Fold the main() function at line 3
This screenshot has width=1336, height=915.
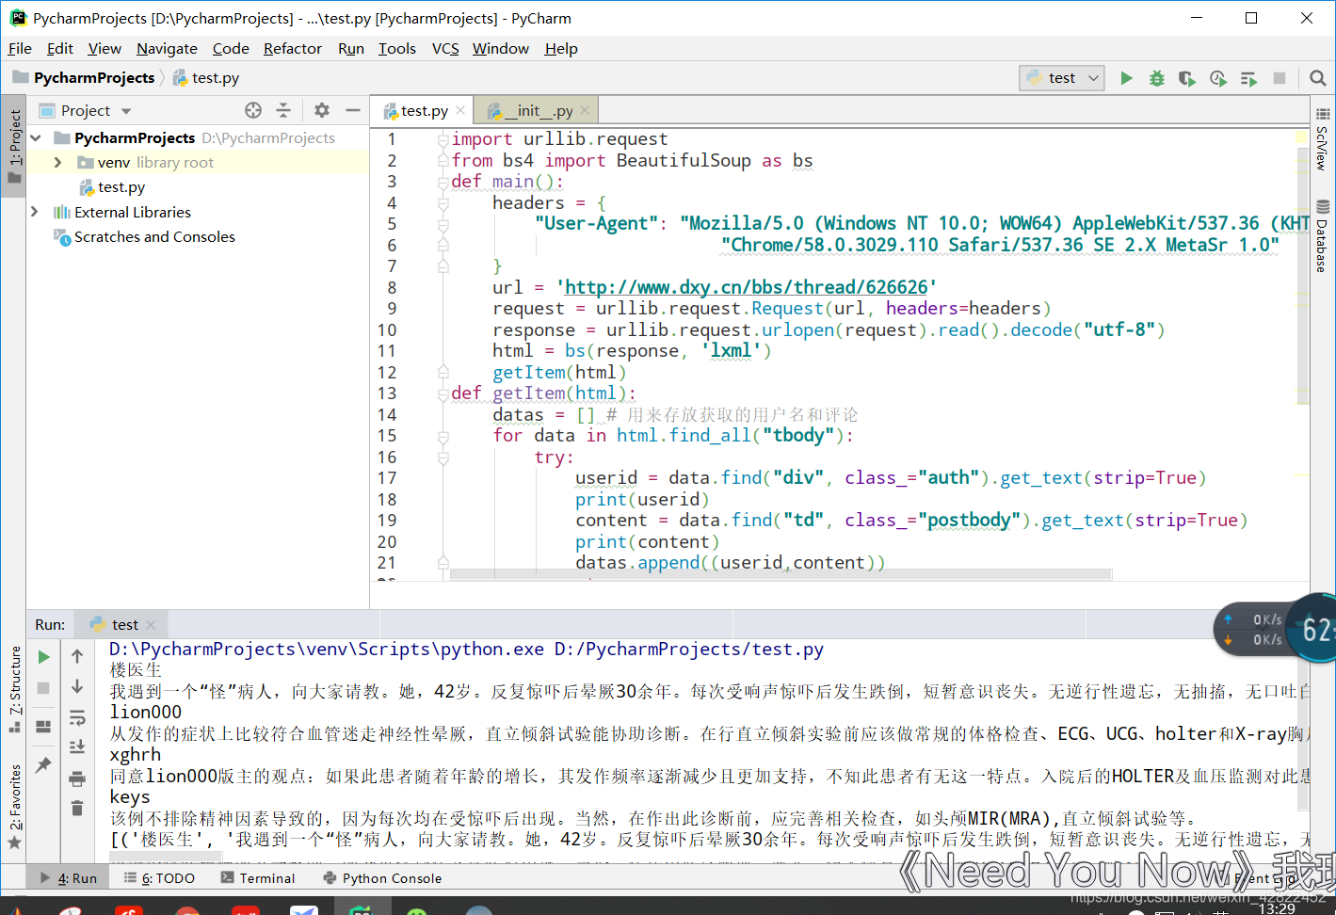pos(443,182)
